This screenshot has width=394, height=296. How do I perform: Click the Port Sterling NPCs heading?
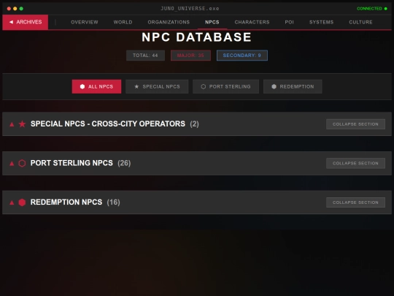point(72,163)
